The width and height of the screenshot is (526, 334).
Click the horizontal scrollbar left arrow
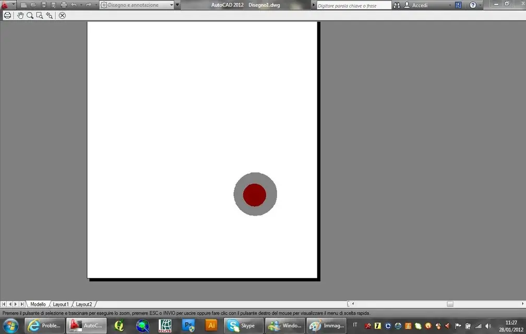(x=353, y=304)
